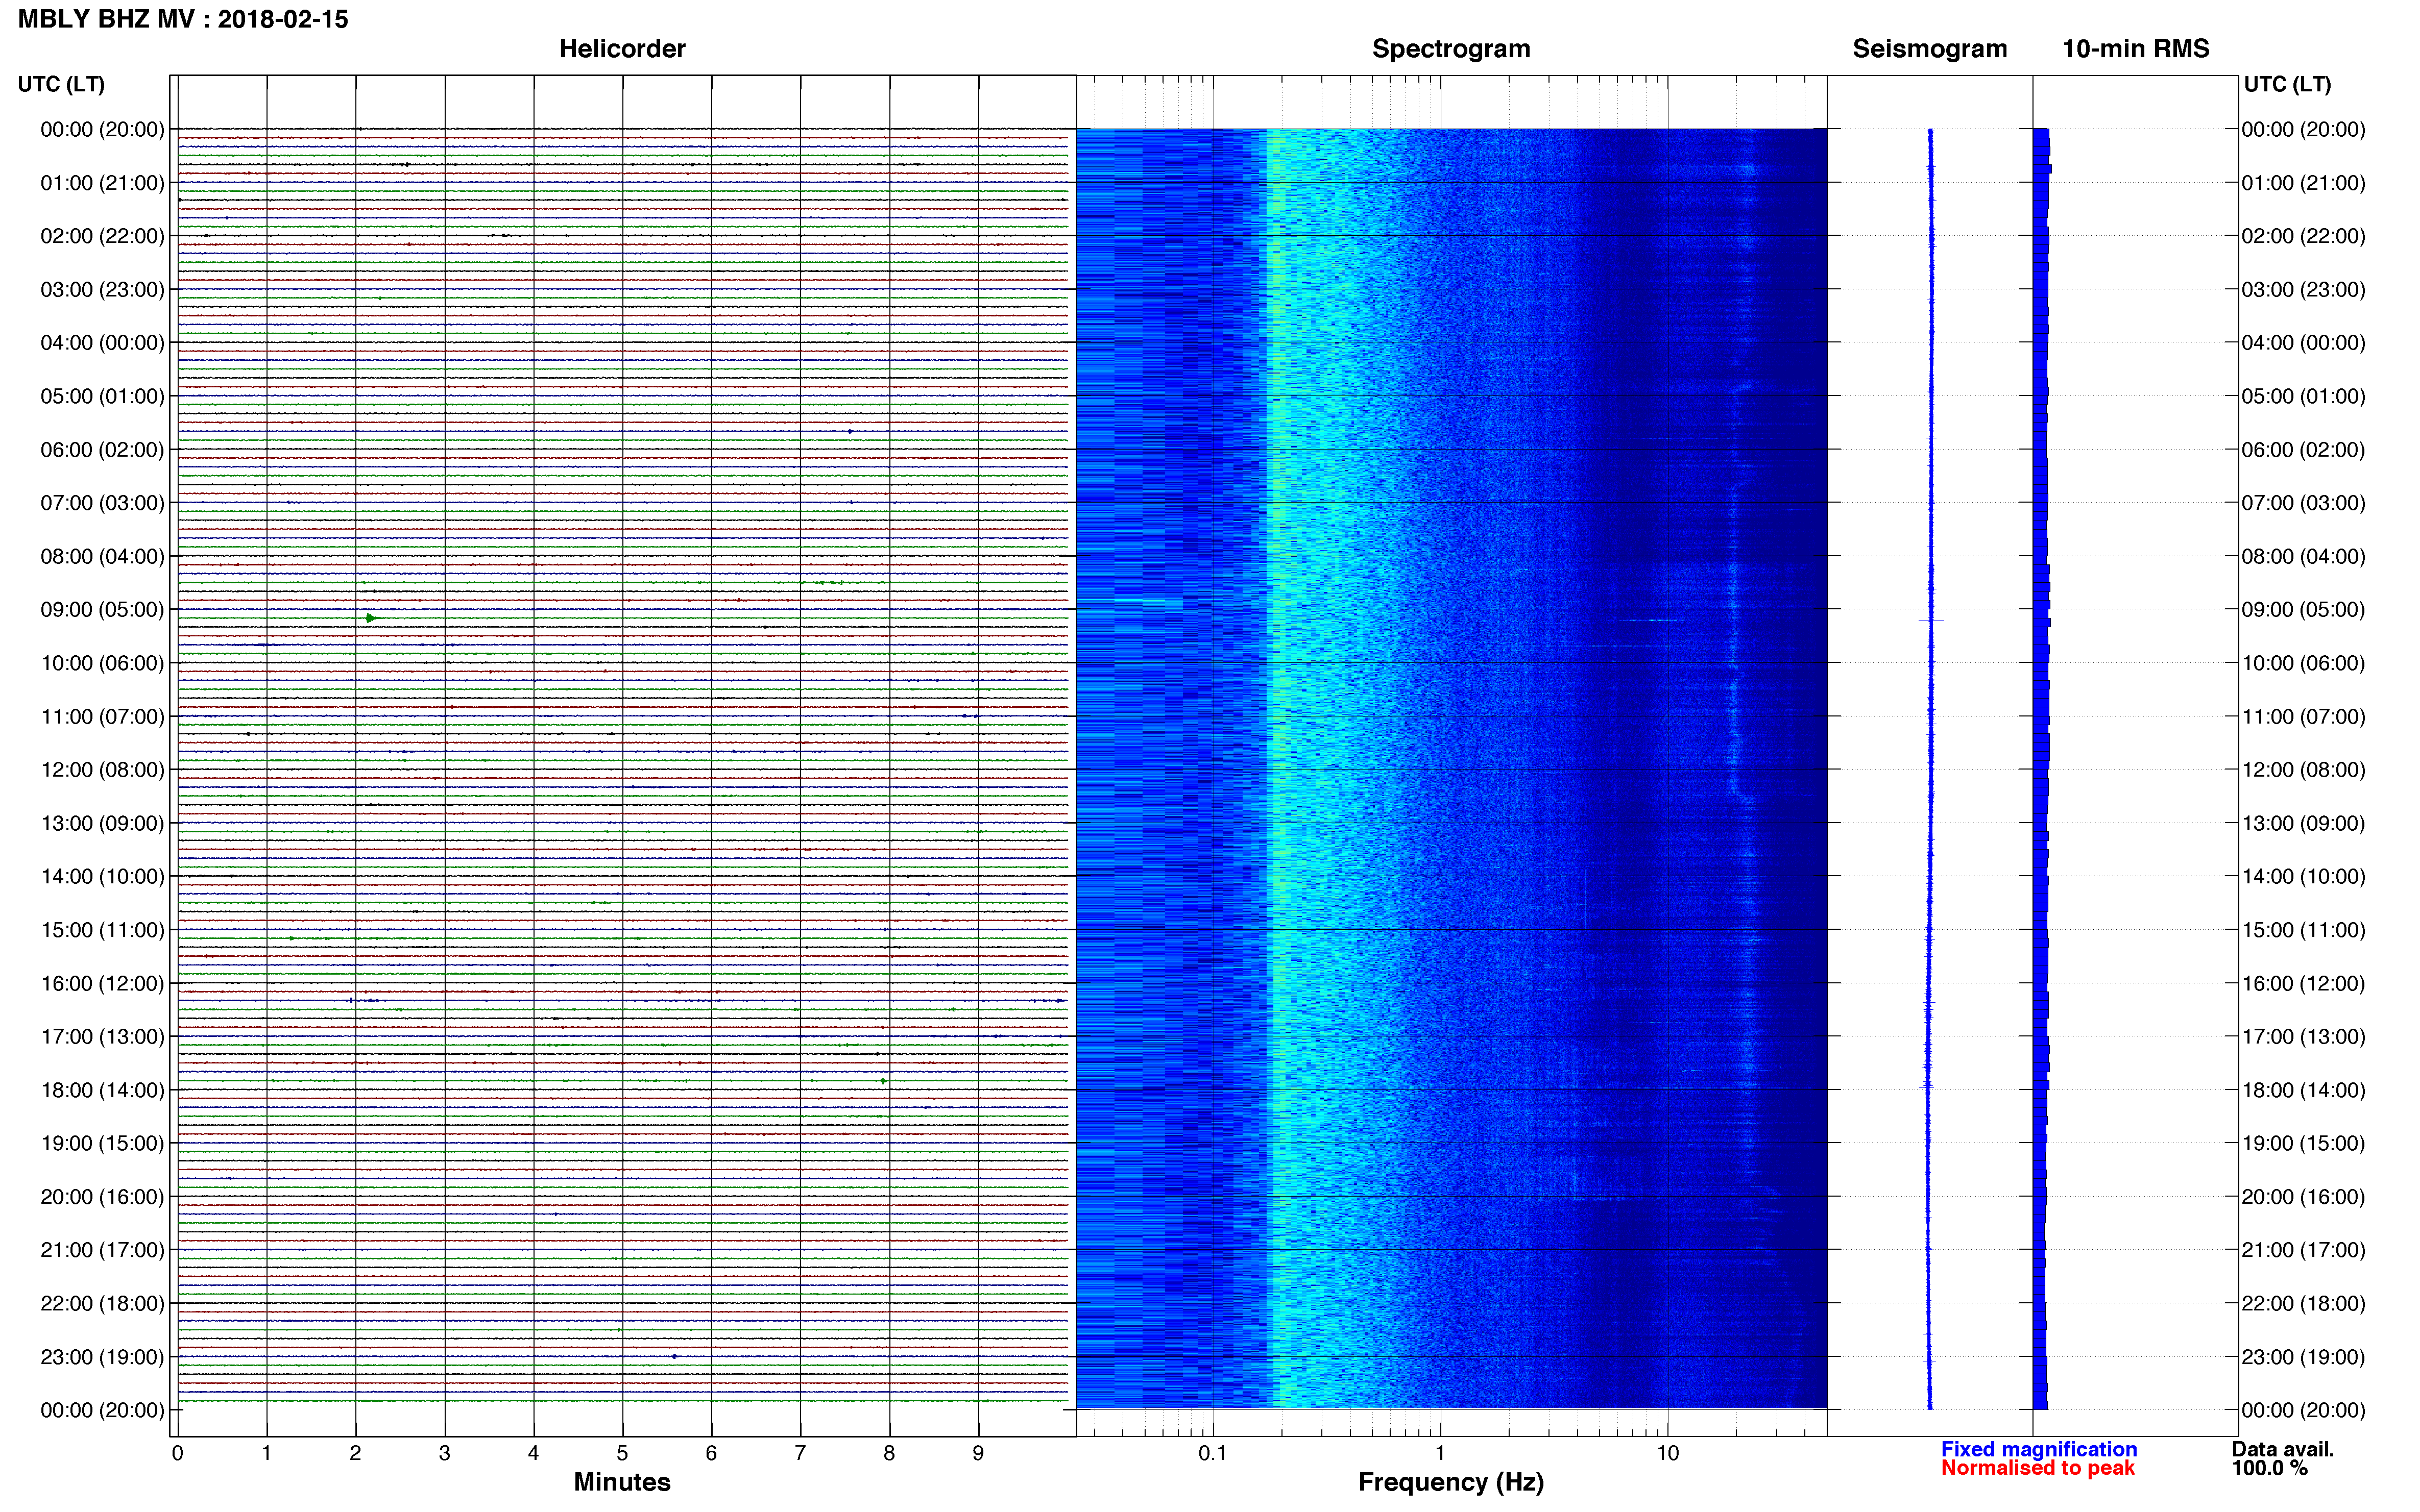Click the left '05:00 (01:00)' time label
Viewport: 2420px width, 1512px height.
click(102, 396)
